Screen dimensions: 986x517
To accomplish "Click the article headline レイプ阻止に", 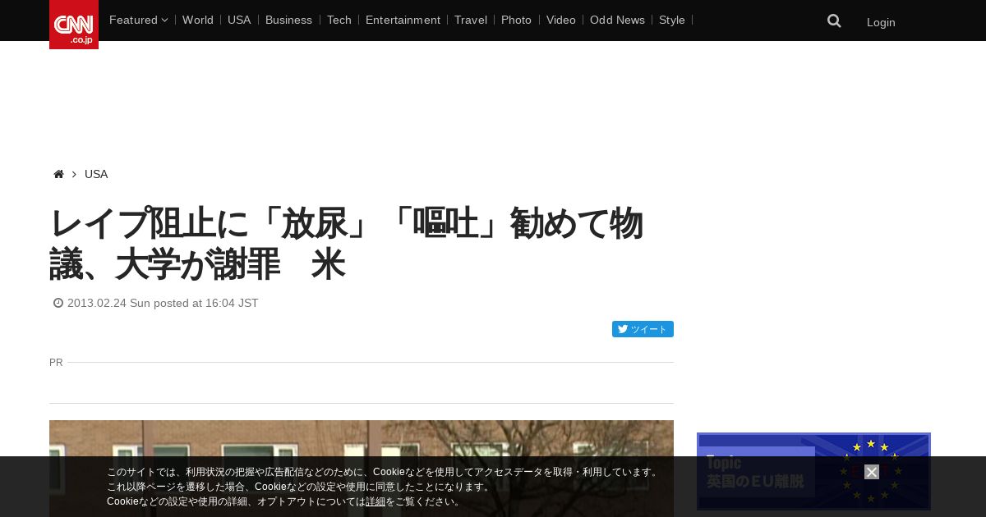I will [x=346, y=244].
